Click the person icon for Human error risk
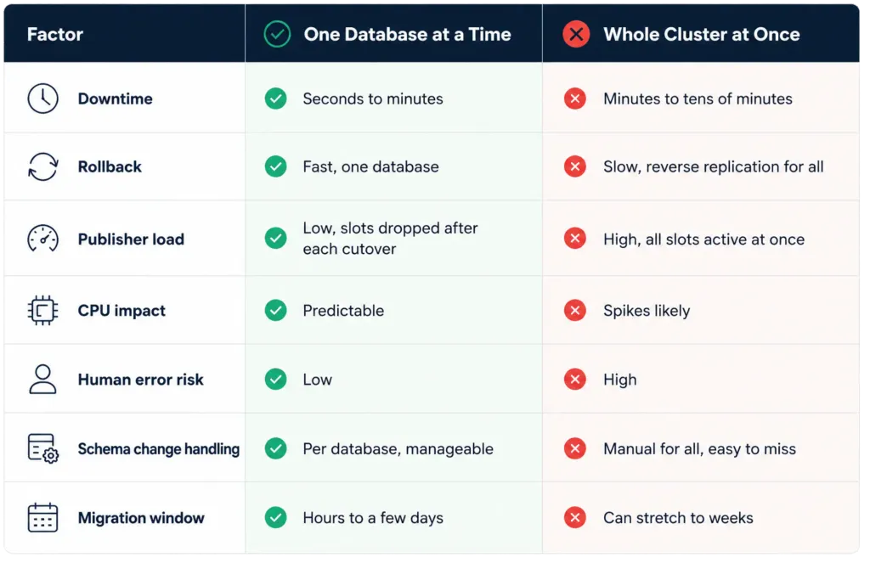This screenshot has width=870, height=563. [42, 380]
